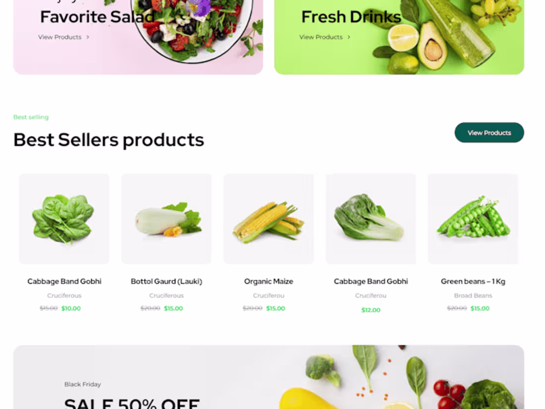545x409 pixels.
Task: Open the Organic Maize corn image
Action: click(269, 219)
